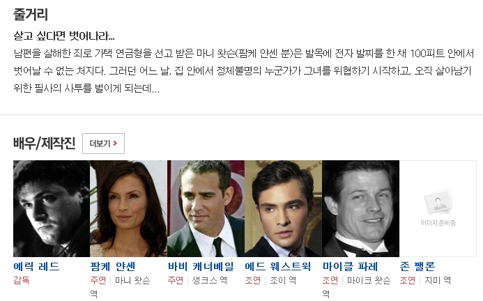Click the 감독 role label under 에릭 레드
The width and height of the screenshot is (483, 301).
coord(22,280)
